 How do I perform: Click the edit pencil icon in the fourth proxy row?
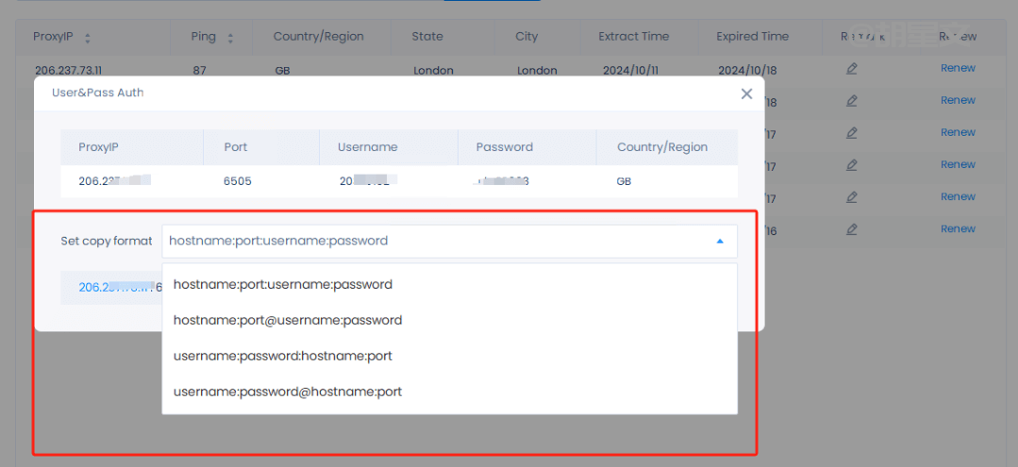click(852, 165)
